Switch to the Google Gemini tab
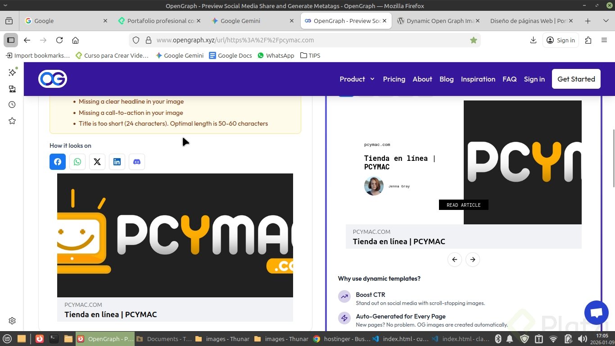615x346 pixels. pyautogui.click(x=253, y=21)
